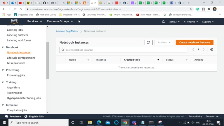Viewport: 224px width, 126px height.
Task: Open Web Slice Gallery bookmark
Action: pyautogui.click(x=46, y=14)
